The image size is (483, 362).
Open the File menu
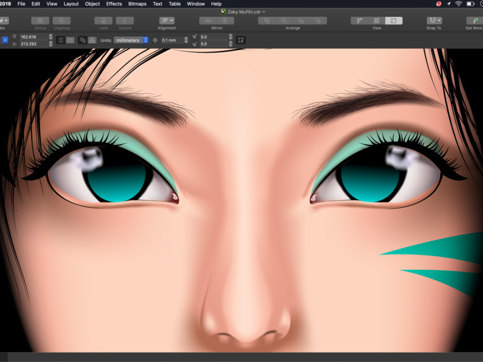click(21, 4)
